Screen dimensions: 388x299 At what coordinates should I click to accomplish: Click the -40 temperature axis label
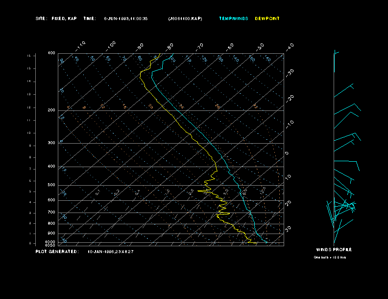point(290,46)
